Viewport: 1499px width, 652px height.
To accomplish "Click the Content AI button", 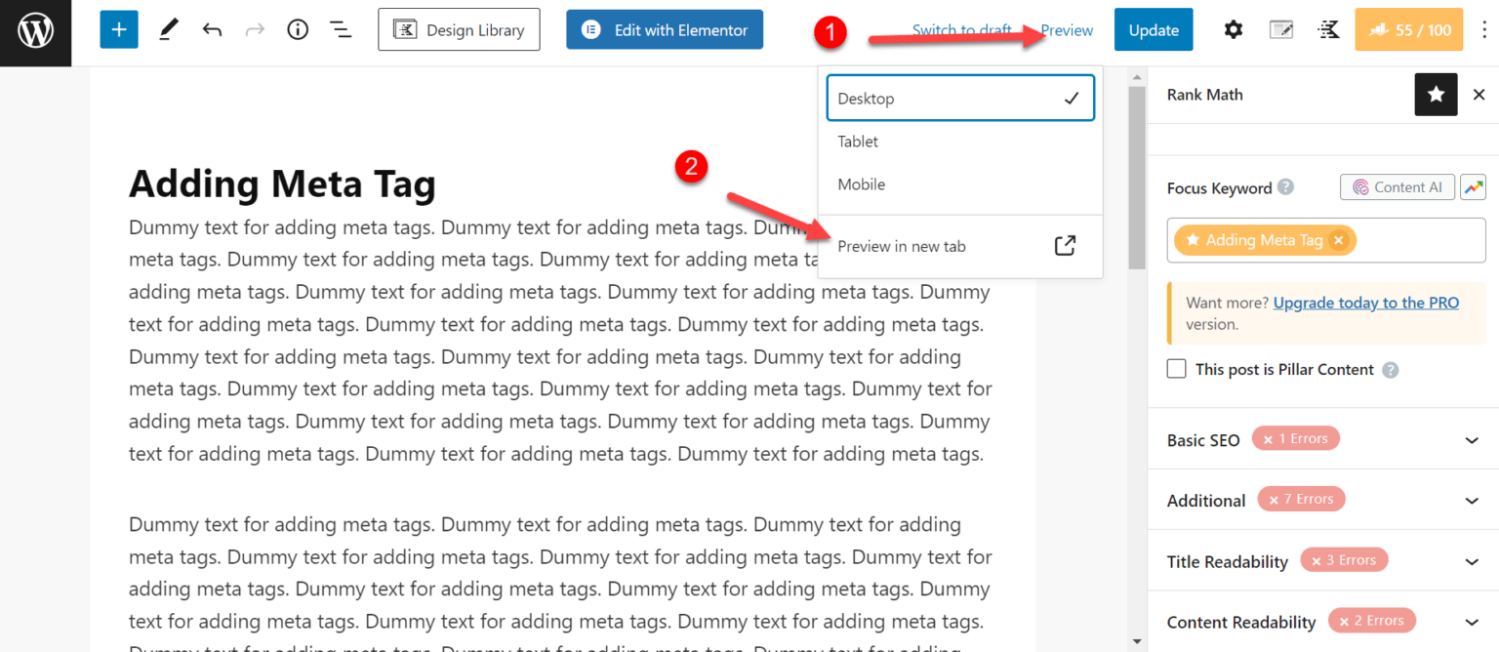I will [x=1398, y=187].
